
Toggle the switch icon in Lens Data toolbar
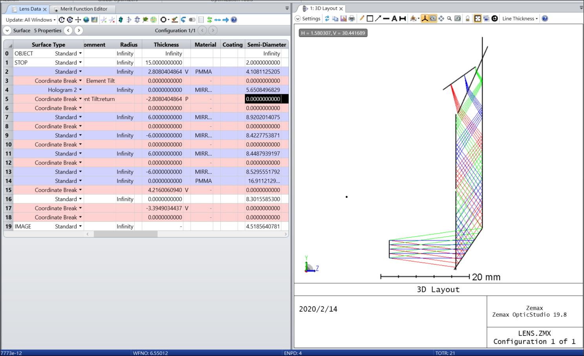[x=192, y=20]
